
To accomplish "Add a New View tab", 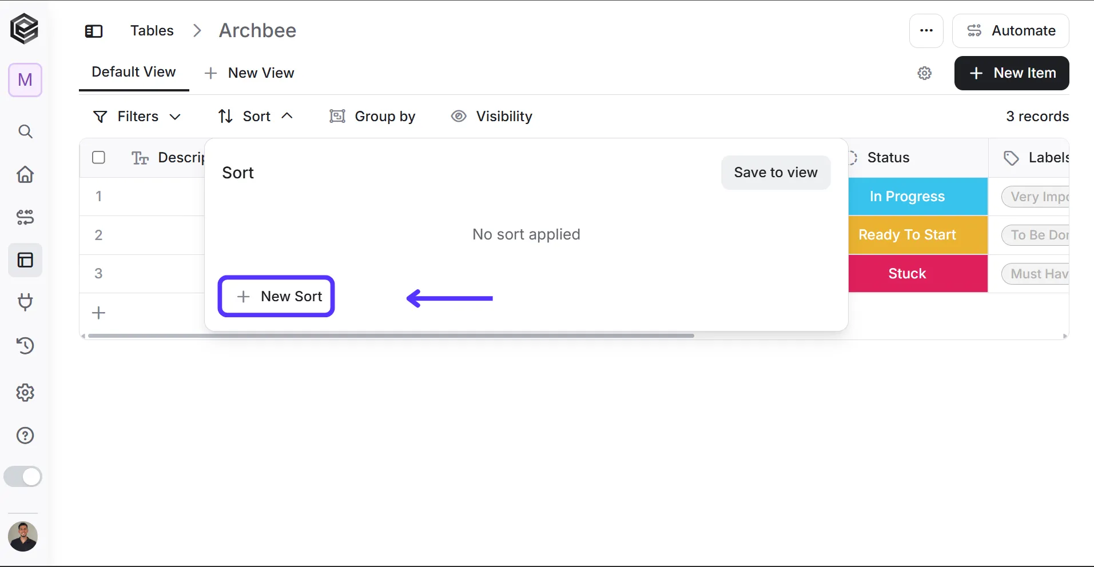I will click(249, 73).
